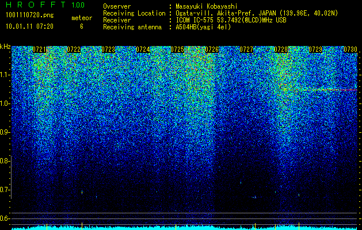Click the 0727 time label
This screenshot has width=362, height=230.
pyautogui.click(x=246, y=49)
